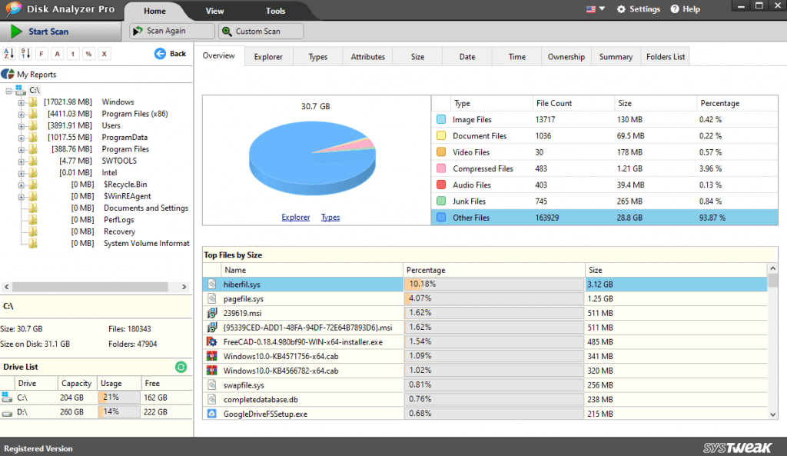Click the Windows10.0-KB4571756 cab icon
This screenshot has width=787, height=456.
tap(212, 356)
